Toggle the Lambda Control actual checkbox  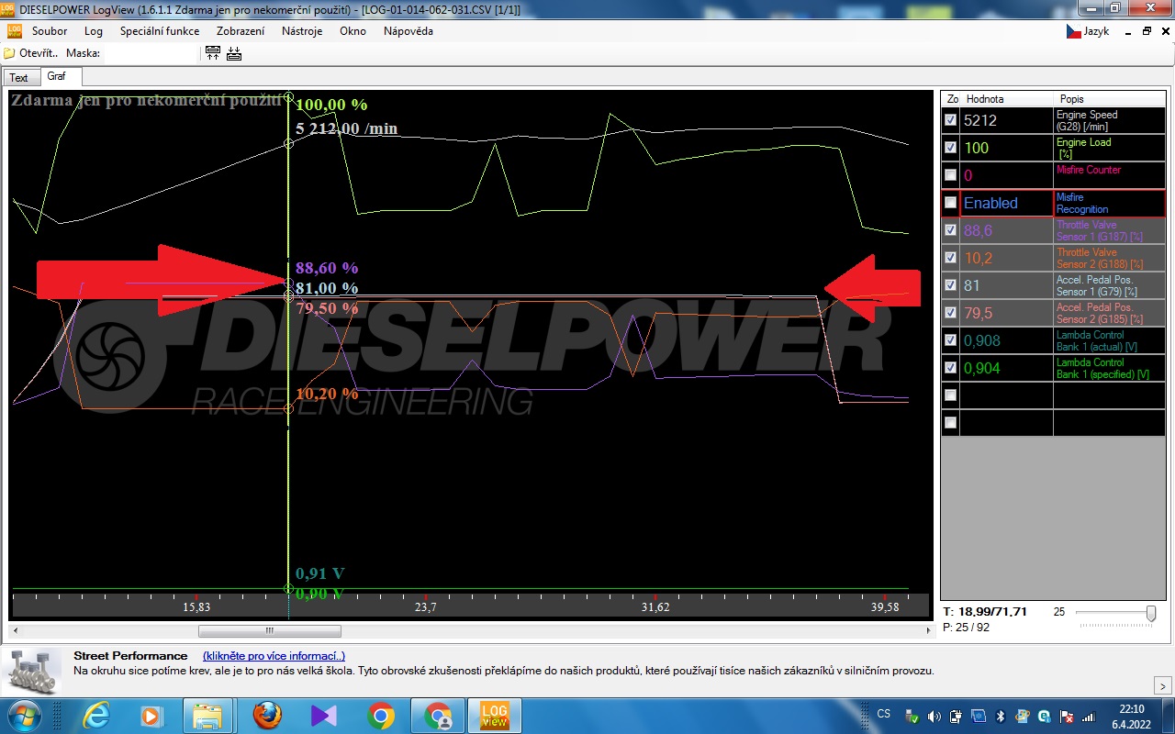pyautogui.click(x=950, y=340)
